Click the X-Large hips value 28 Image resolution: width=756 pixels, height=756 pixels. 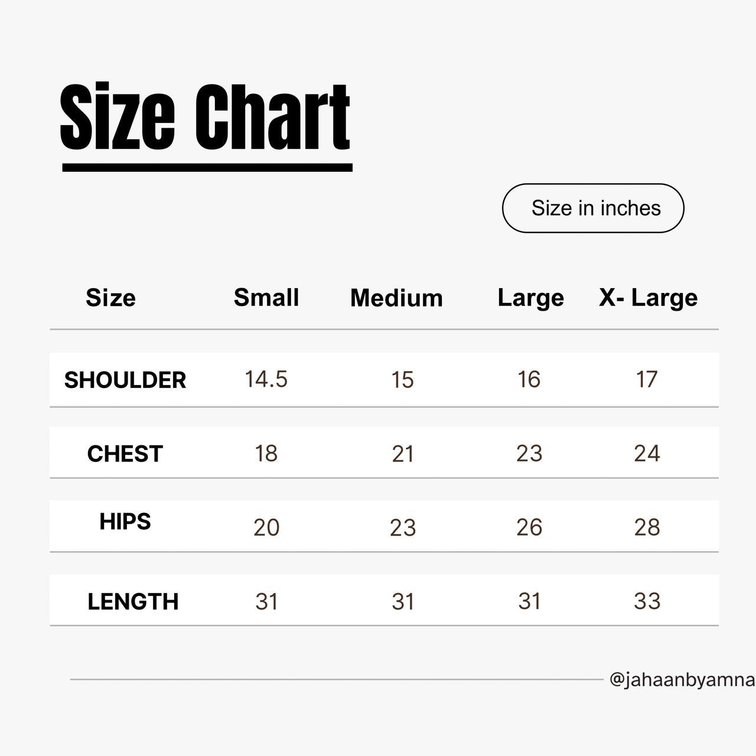click(x=647, y=527)
